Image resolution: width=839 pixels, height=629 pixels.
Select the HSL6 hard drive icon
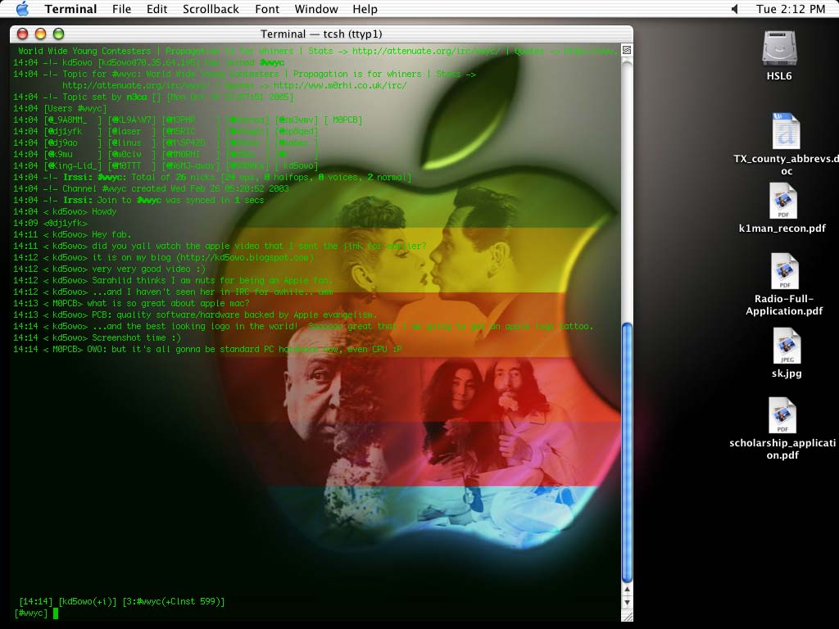point(779,48)
